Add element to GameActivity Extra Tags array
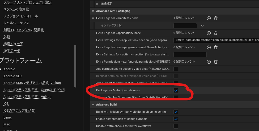The width and height of the screenshot is (259, 131). [209, 47]
